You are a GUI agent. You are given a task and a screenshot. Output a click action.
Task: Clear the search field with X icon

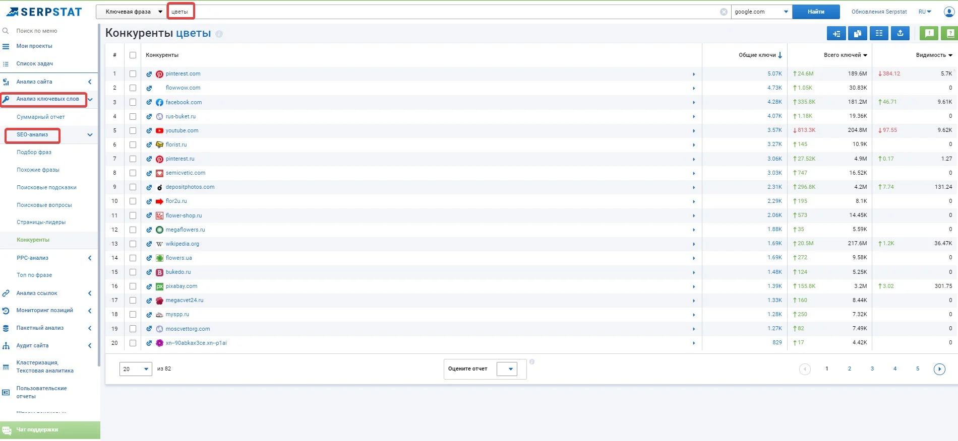[724, 12]
